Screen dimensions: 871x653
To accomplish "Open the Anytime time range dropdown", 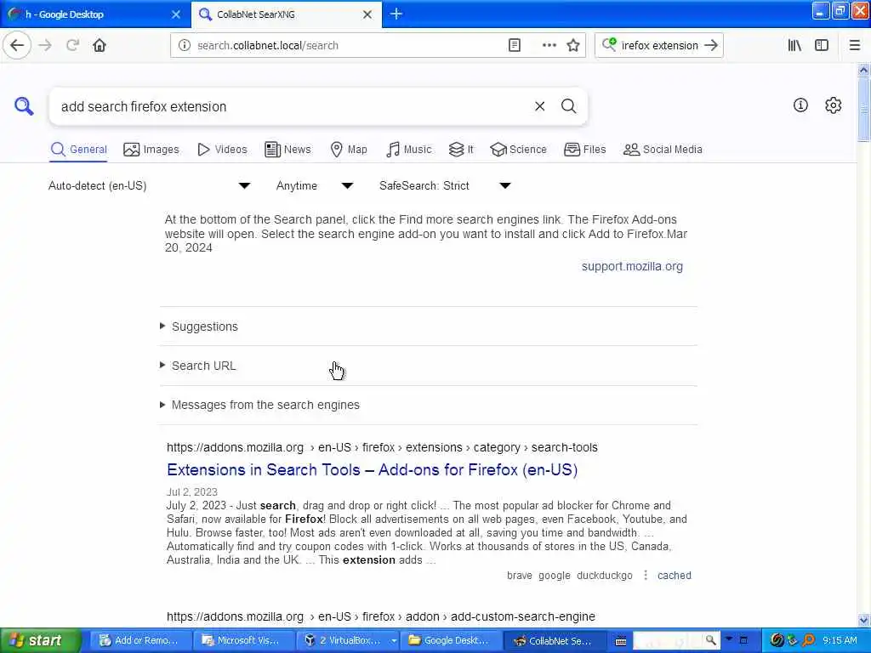I will [x=315, y=185].
